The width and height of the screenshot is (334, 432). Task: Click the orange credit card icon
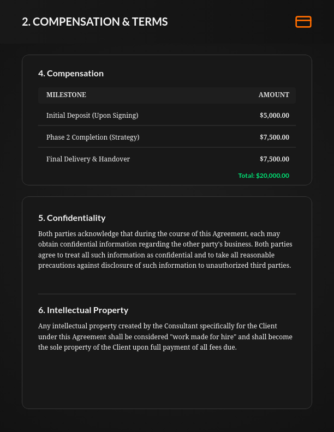click(x=303, y=22)
